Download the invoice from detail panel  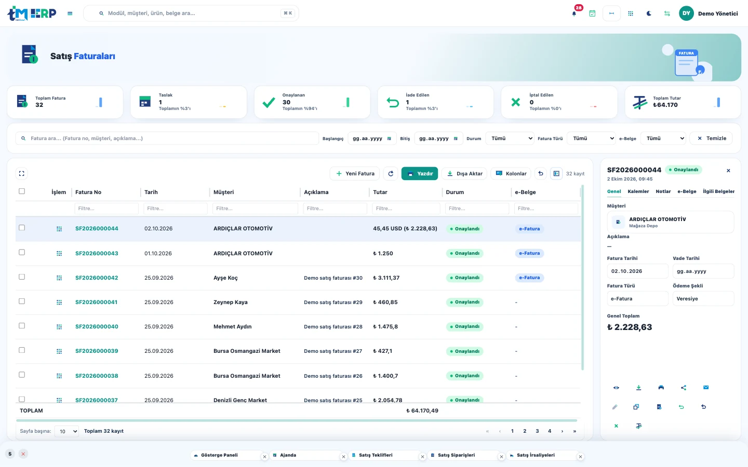click(x=638, y=388)
